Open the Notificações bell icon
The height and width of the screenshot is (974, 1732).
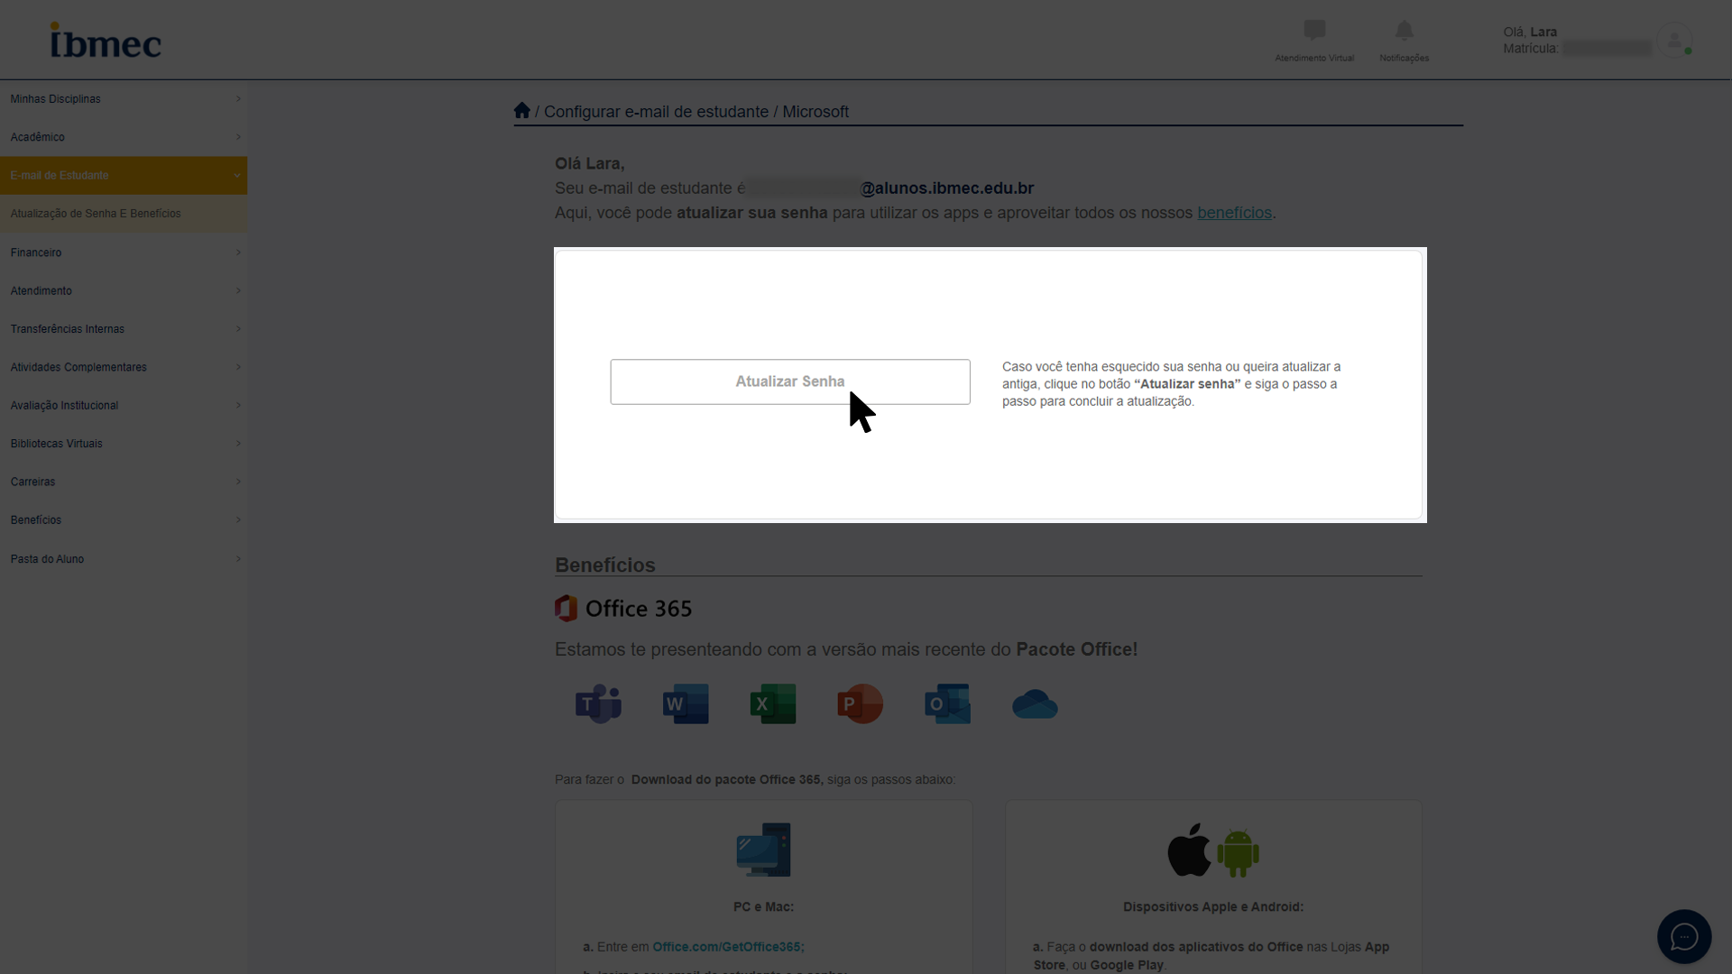[1404, 32]
